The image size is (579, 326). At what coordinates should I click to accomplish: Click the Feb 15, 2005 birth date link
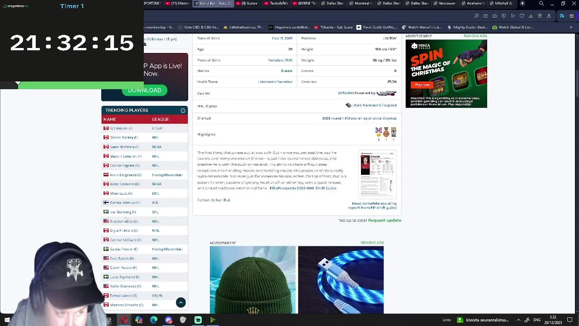282,38
